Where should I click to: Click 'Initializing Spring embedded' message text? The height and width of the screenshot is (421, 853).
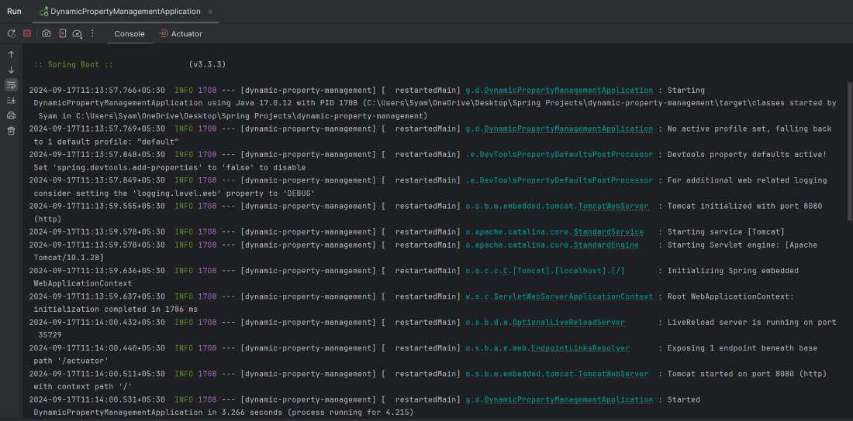733,271
